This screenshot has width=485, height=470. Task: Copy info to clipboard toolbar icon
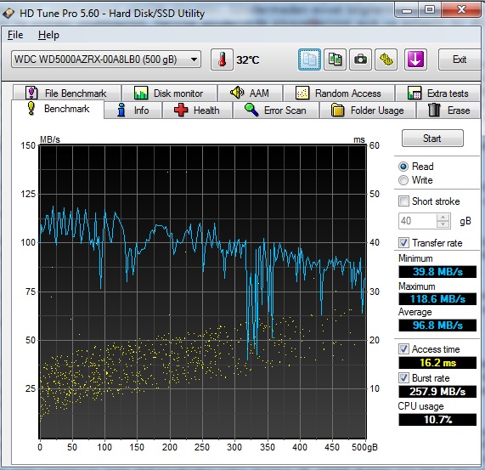click(309, 59)
